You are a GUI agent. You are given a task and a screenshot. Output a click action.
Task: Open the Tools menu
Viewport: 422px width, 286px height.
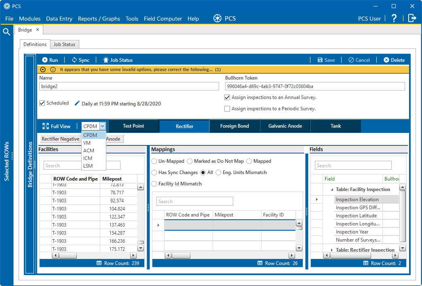[x=132, y=19]
